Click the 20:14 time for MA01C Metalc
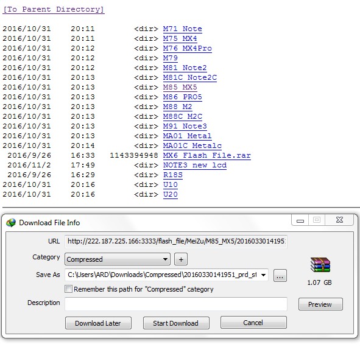This screenshot has height=347, width=360. 83,145
